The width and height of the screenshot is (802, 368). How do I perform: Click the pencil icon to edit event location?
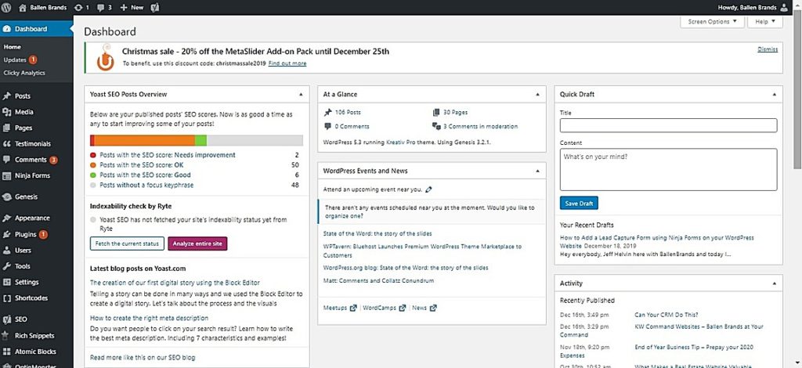tap(428, 189)
